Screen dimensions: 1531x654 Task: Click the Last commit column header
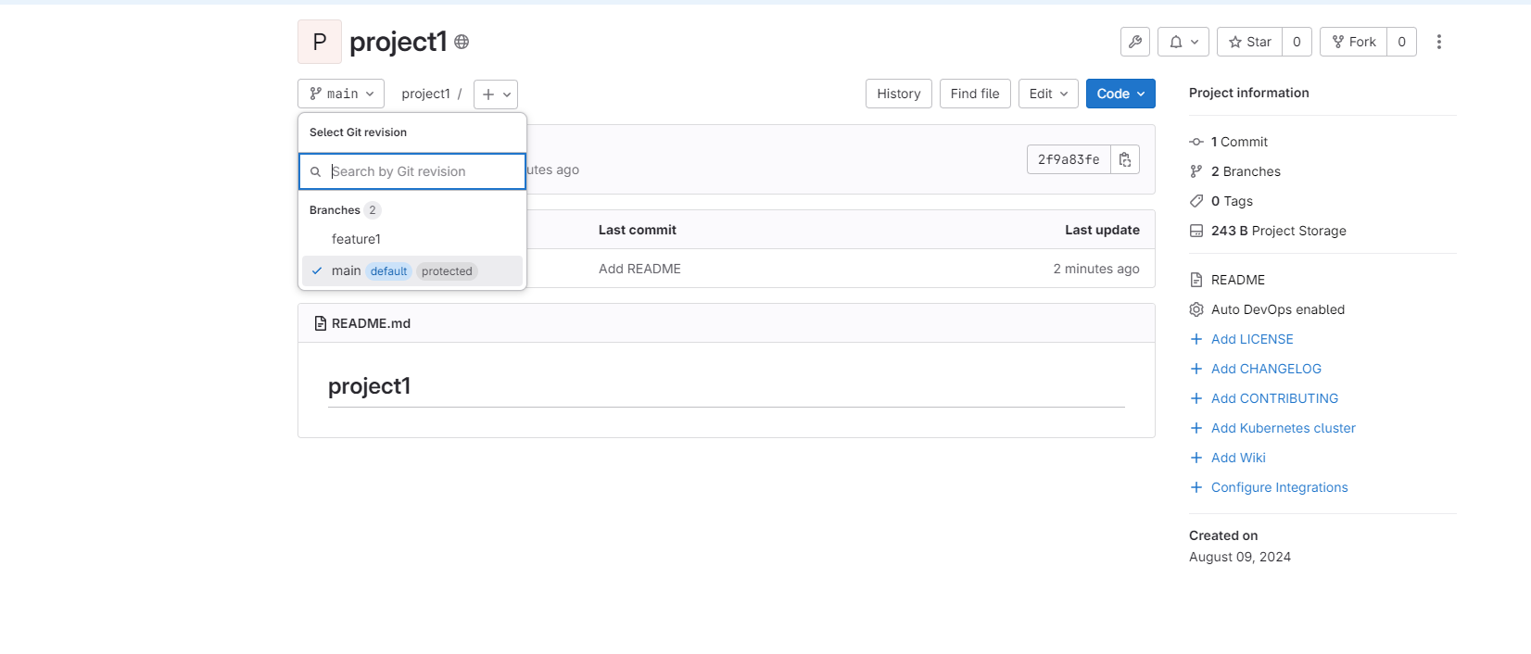click(x=638, y=230)
